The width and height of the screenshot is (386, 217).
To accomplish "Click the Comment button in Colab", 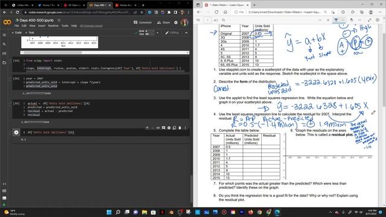I will click(x=142, y=22).
